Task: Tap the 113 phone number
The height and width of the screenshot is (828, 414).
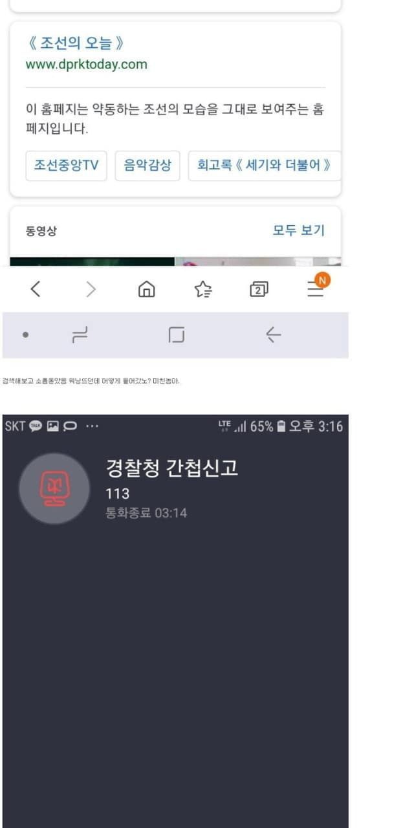Action: tap(118, 494)
